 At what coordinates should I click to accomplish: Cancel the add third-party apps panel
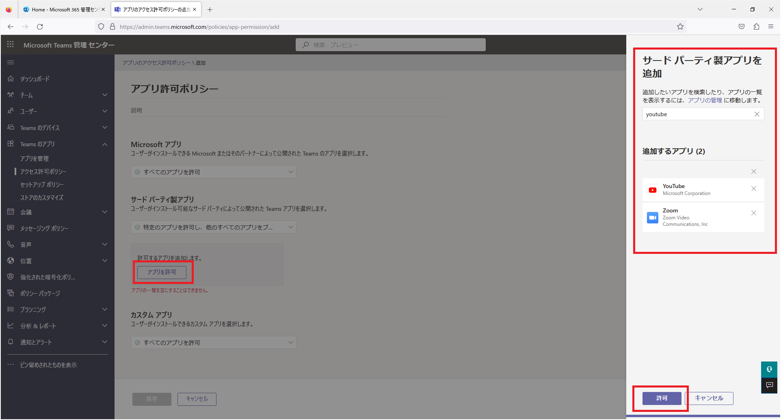click(x=709, y=398)
